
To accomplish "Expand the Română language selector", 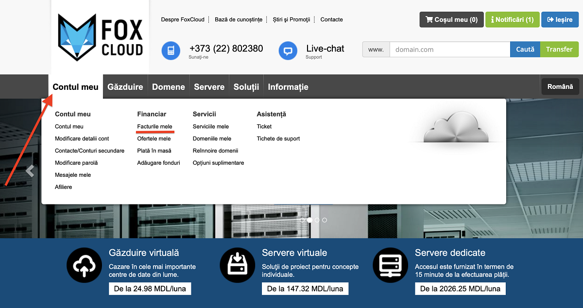I will [x=560, y=86].
